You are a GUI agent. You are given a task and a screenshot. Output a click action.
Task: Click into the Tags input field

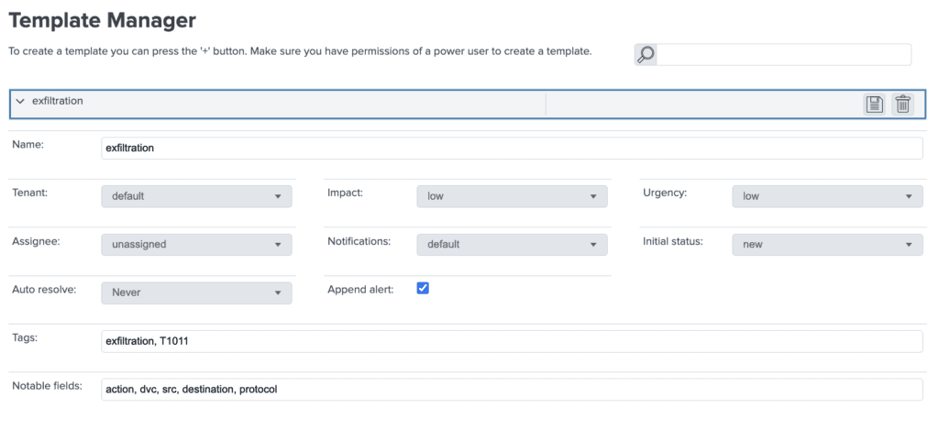coord(512,341)
